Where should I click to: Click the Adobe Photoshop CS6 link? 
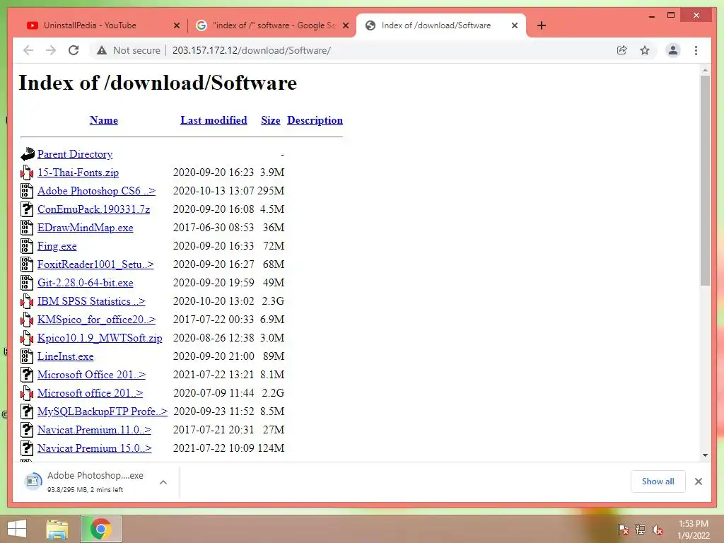point(96,191)
